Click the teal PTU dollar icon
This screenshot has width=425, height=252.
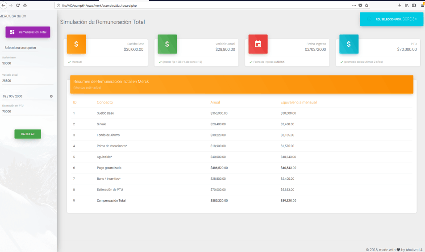349,44
